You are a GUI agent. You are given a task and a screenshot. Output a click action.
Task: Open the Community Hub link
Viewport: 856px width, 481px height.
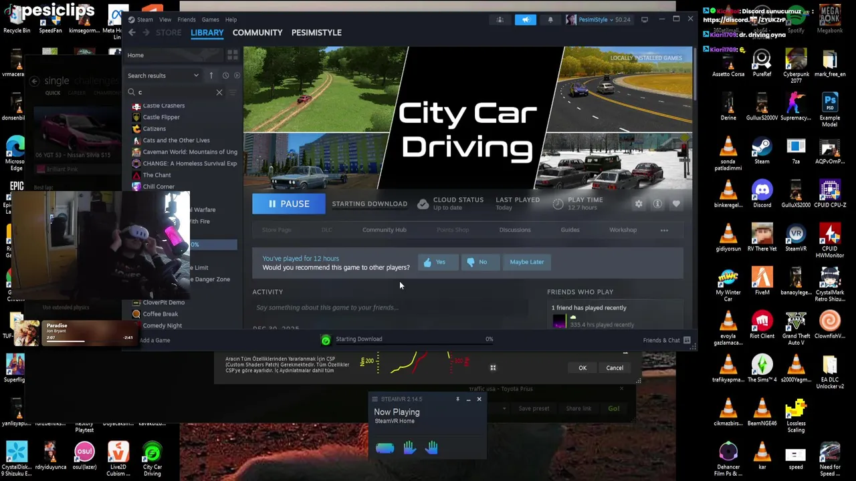click(384, 230)
